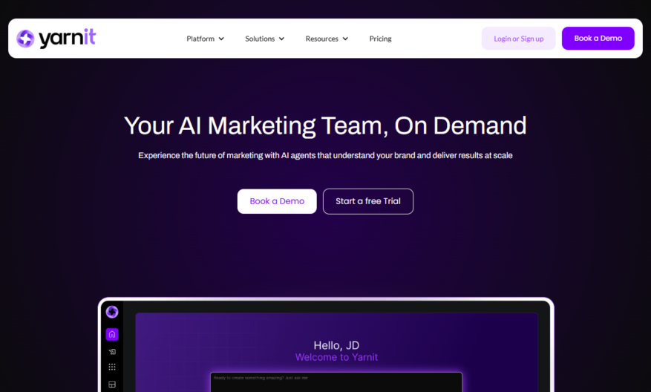Click the Yarnit logo in the navbar
Viewport: 651px width, 392px height.
[x=56, y=38]
